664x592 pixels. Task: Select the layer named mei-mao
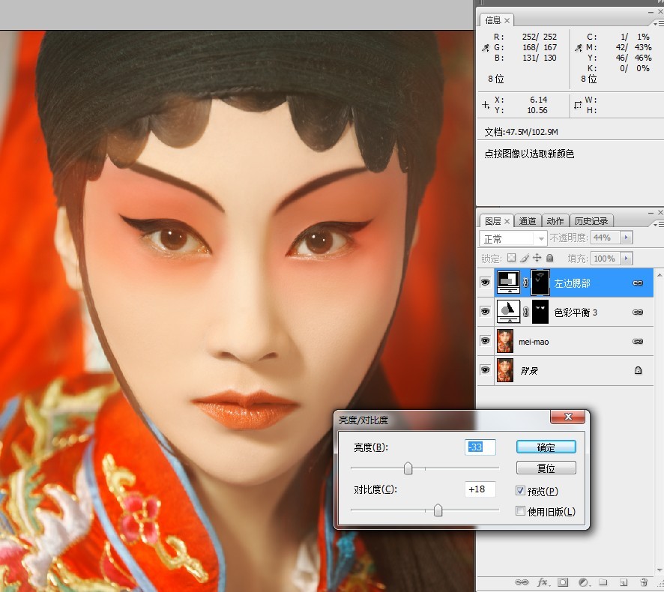[534, 342]
